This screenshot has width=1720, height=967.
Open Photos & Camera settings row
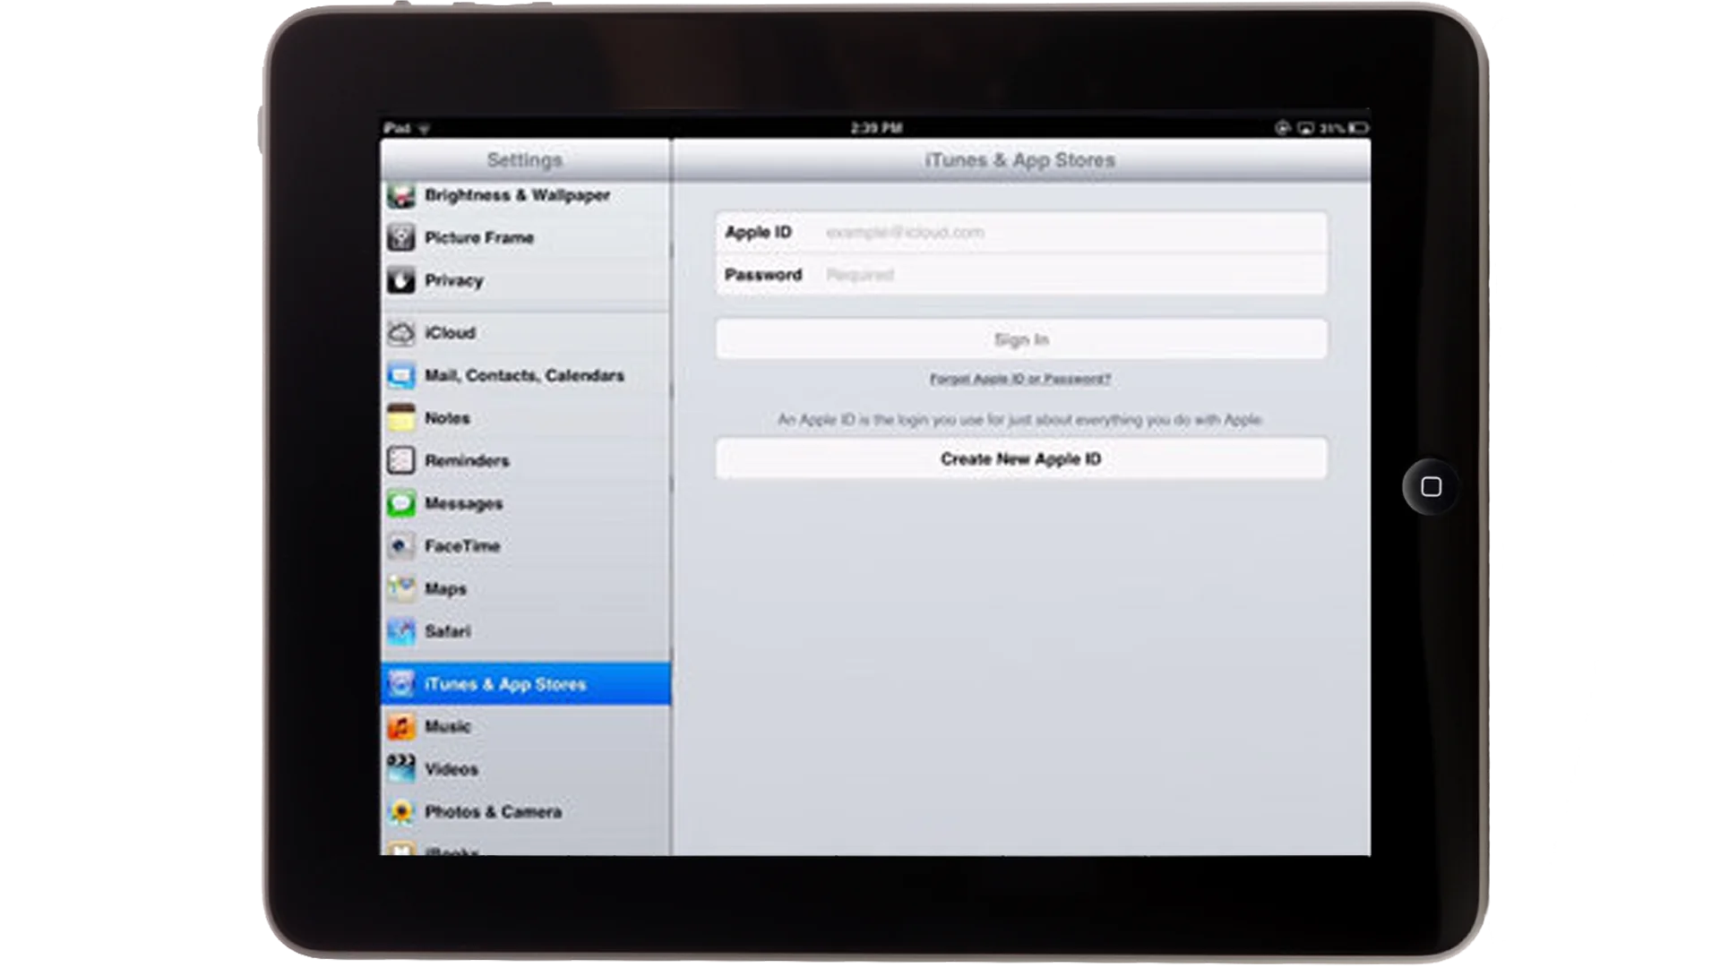(526, 811)
